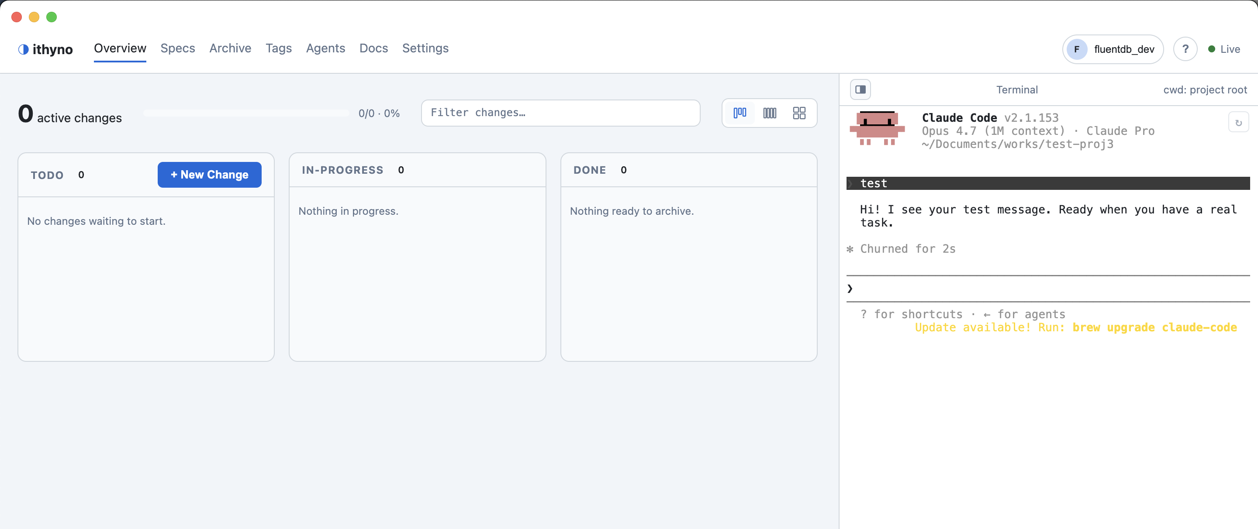Navigate to the Docs tab
The height and width of the screenshot is (529, 1258).
point(373,48)
